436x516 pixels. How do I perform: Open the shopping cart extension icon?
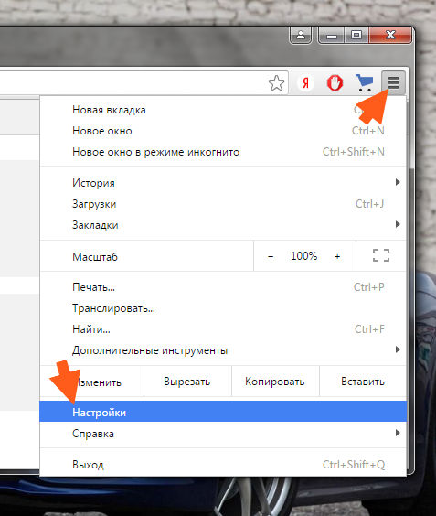364,82
